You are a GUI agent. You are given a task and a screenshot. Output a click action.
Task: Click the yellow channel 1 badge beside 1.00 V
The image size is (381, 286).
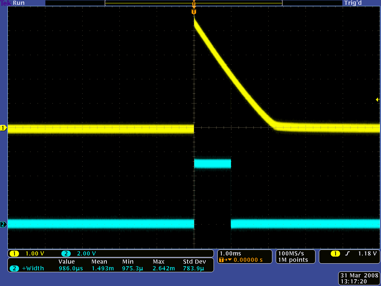coord(15,254)
